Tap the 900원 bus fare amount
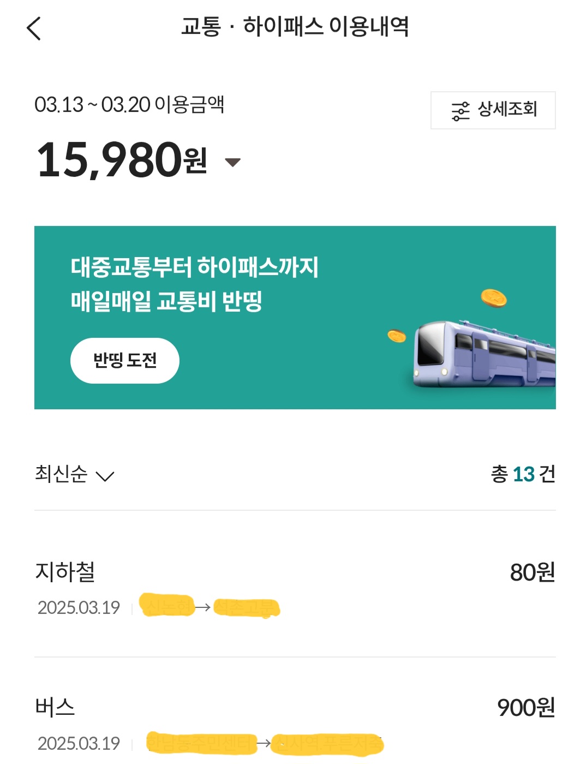The image size is (586, 764). click(x=525, y=708)
